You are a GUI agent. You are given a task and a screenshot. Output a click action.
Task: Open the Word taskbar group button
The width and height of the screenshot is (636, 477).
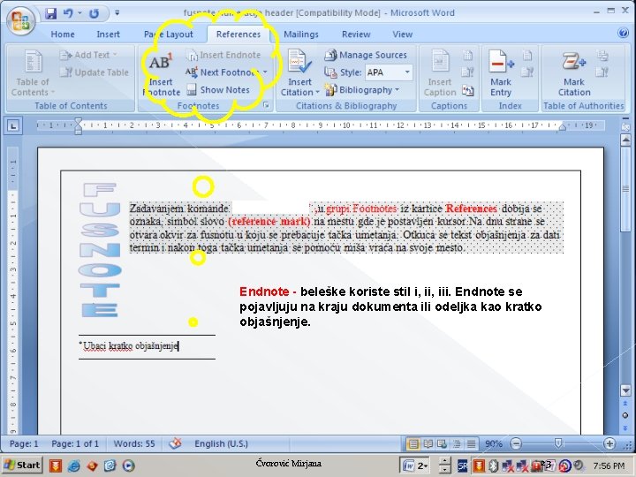point(415,466)
